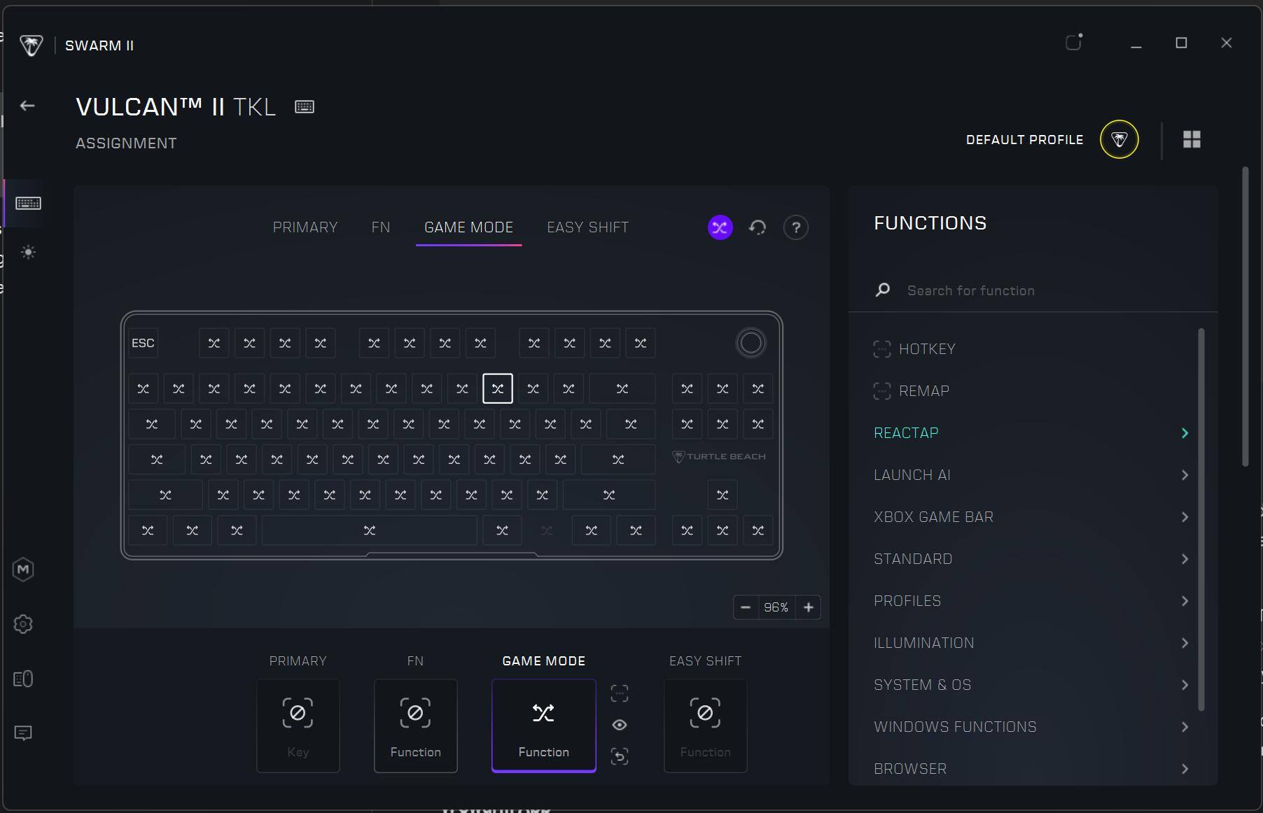The height and width of the screenshot is (813, 1263).
Task: Switch to the PRIMARY tab
Action: click(305, 227)
